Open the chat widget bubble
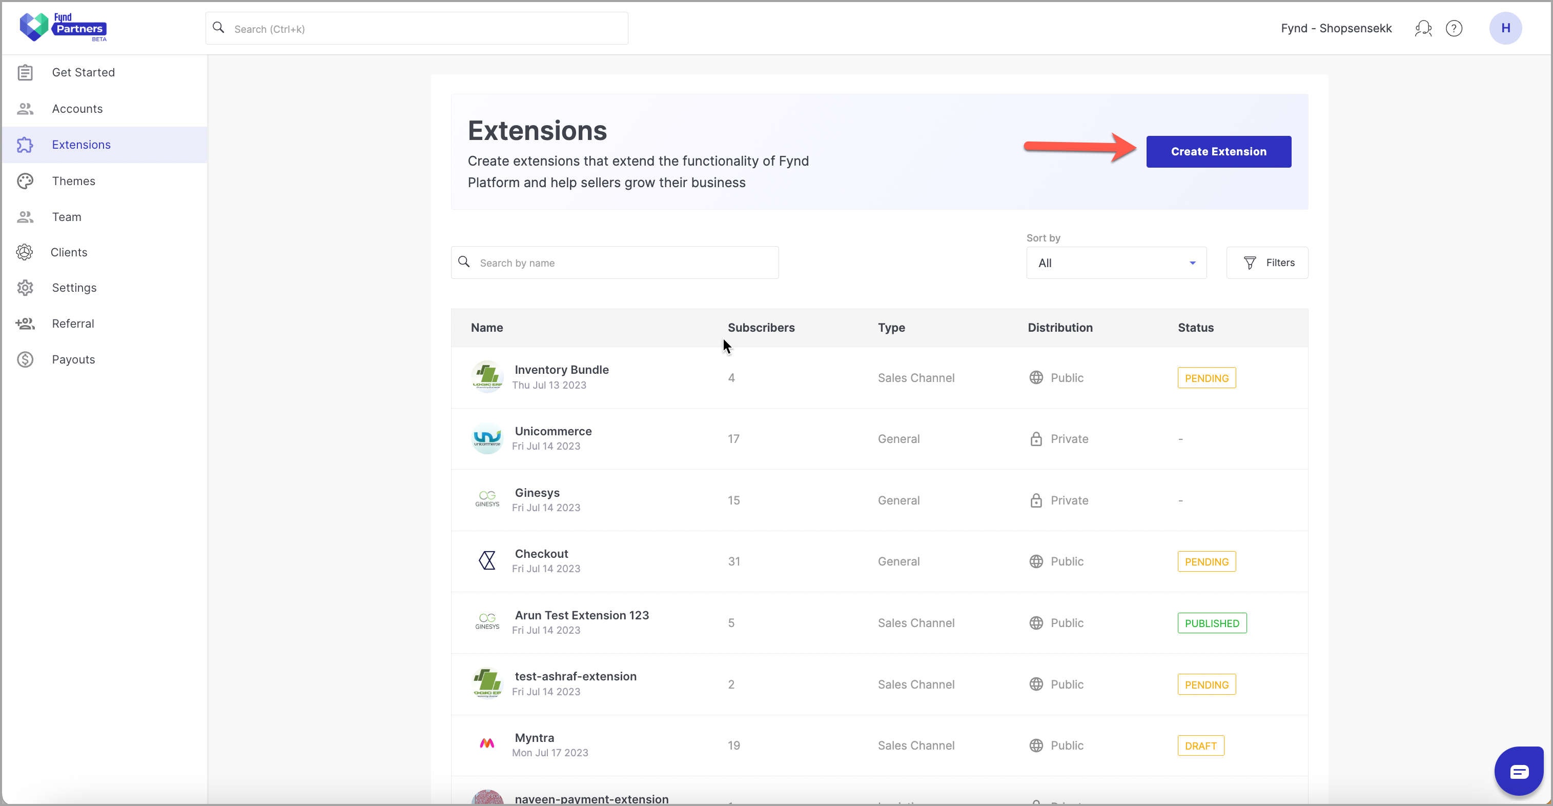 pyautogui.click(x=1519, y=771)
